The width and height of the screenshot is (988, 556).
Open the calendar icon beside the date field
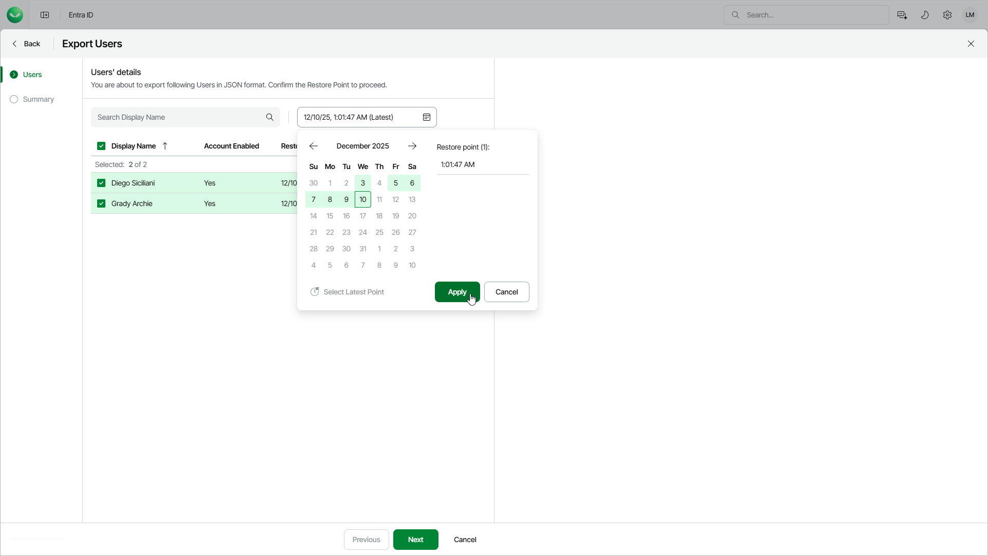point(427,117)
